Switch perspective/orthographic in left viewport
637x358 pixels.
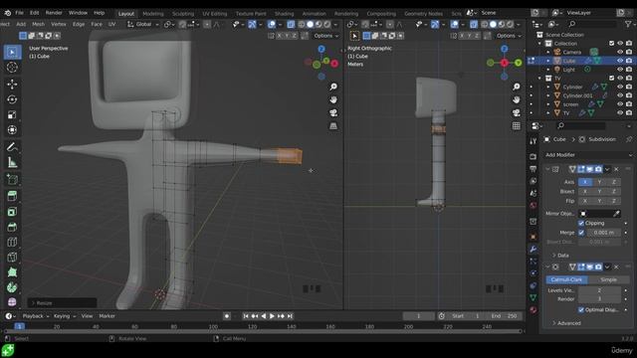coord(333,126)
